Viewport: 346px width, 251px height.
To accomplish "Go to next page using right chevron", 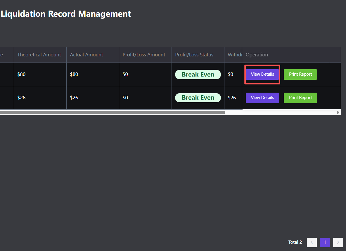I will pos(338,242).
